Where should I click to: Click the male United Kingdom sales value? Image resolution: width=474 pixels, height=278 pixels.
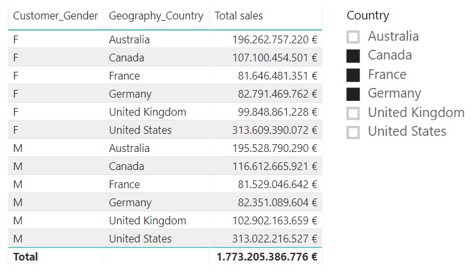click(275, 220)
